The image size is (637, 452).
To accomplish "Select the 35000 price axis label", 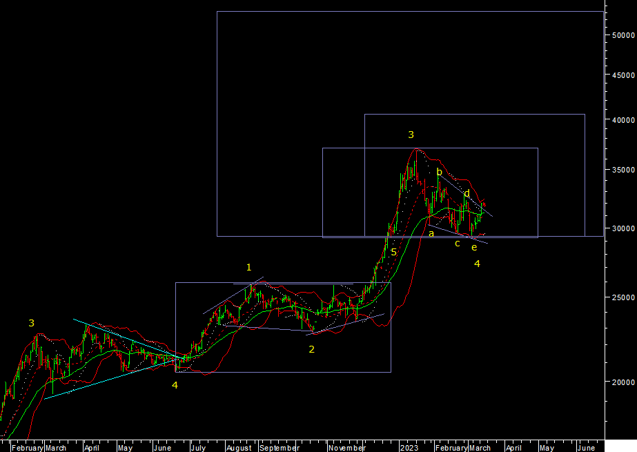I will tap(623, 170).
